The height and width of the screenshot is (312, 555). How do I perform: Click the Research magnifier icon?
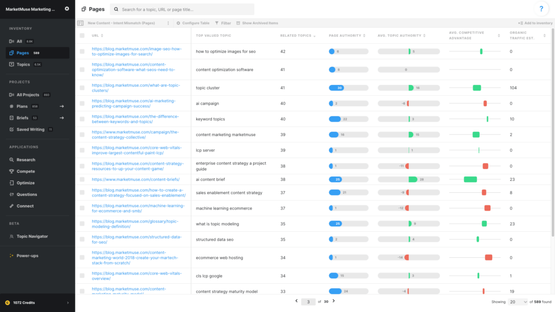(11, 160)
